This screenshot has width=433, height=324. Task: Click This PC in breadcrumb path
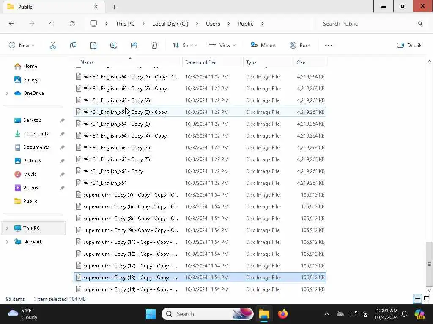125,24
